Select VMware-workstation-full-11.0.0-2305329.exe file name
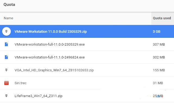Screen dimensions: 174x103 [x=49, y=44]
